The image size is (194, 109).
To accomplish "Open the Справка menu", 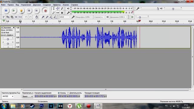I will click(74, 5).
